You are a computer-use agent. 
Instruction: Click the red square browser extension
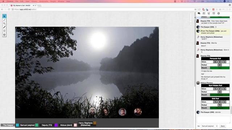214,9
